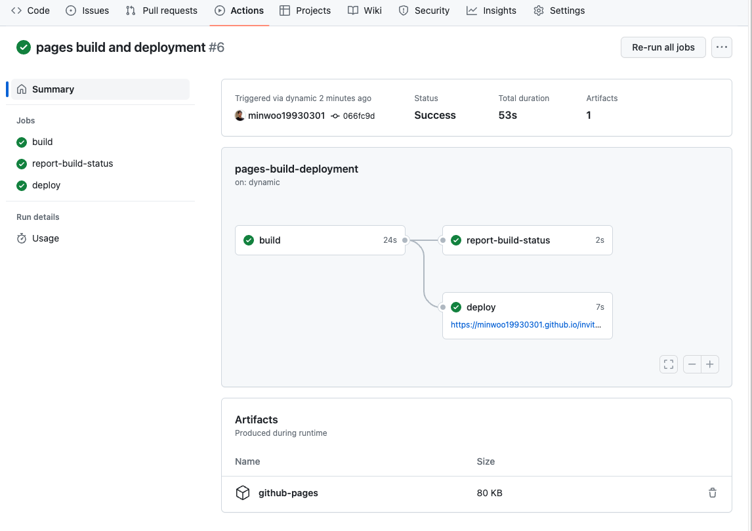Click green check beside sidebar report-build-status
Viewport: 752px width, 531px height.
[22, 164]
